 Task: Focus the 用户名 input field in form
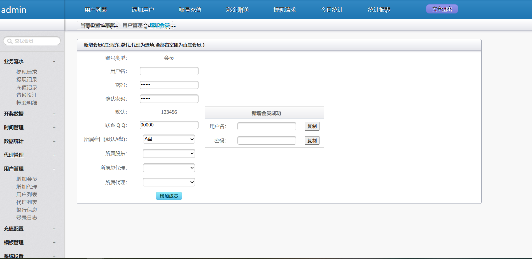(x=169, y=71)
